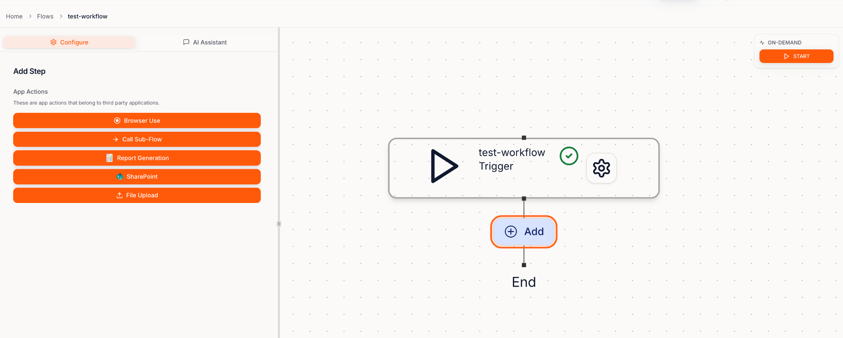843x338 pixels.
Task: Click the play triangle inside the trigger node
Action: (x=445, y=167)
